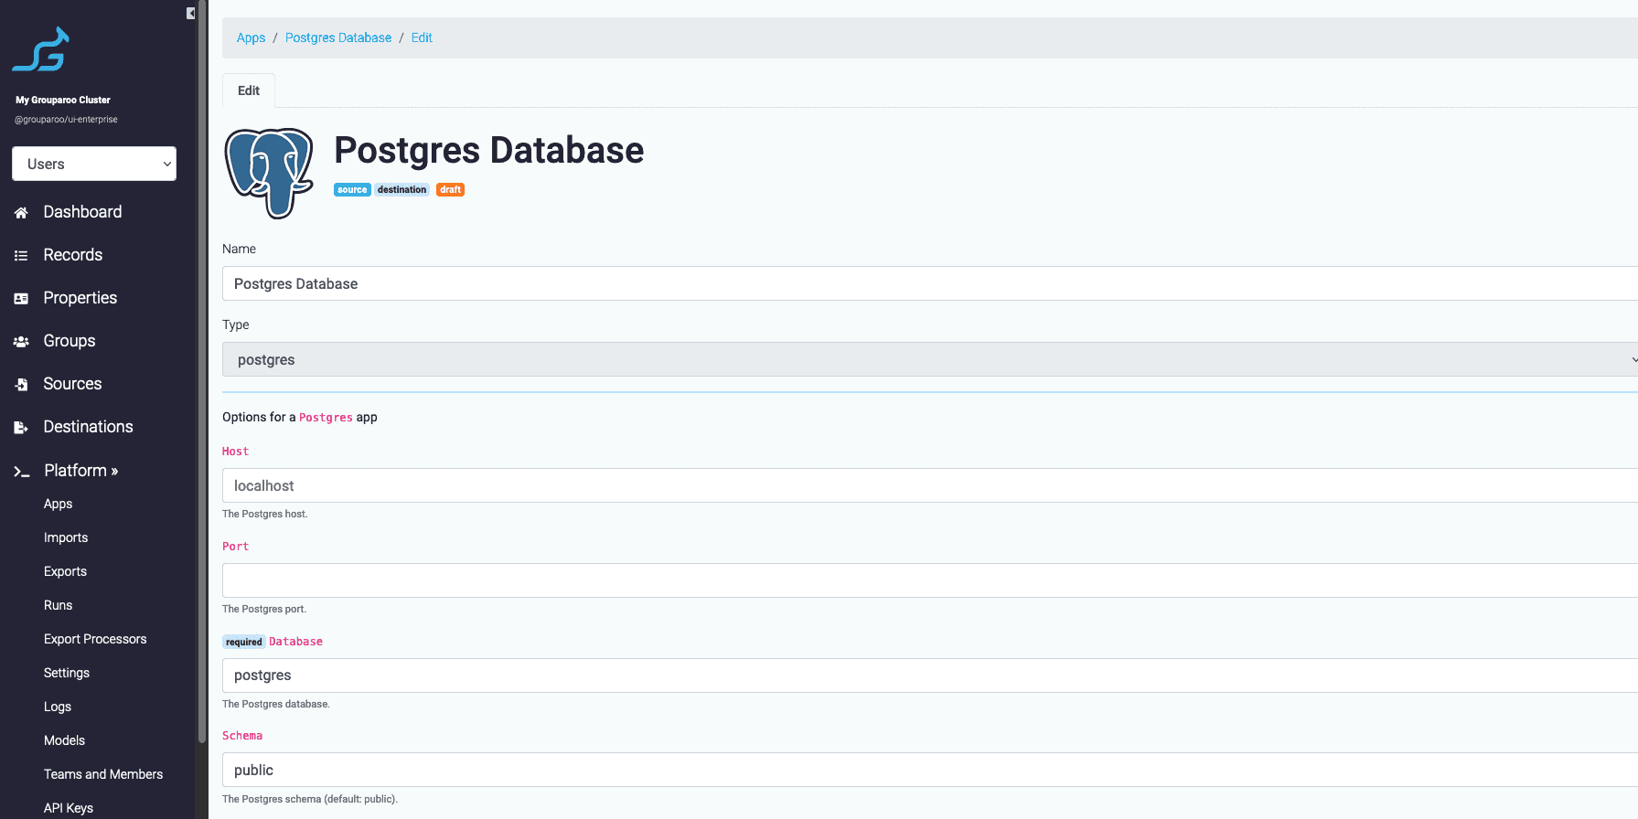Viewport: 1638px width, 819px height.
Task: Open the Type postgres dropdown
Action: (930, 359)
